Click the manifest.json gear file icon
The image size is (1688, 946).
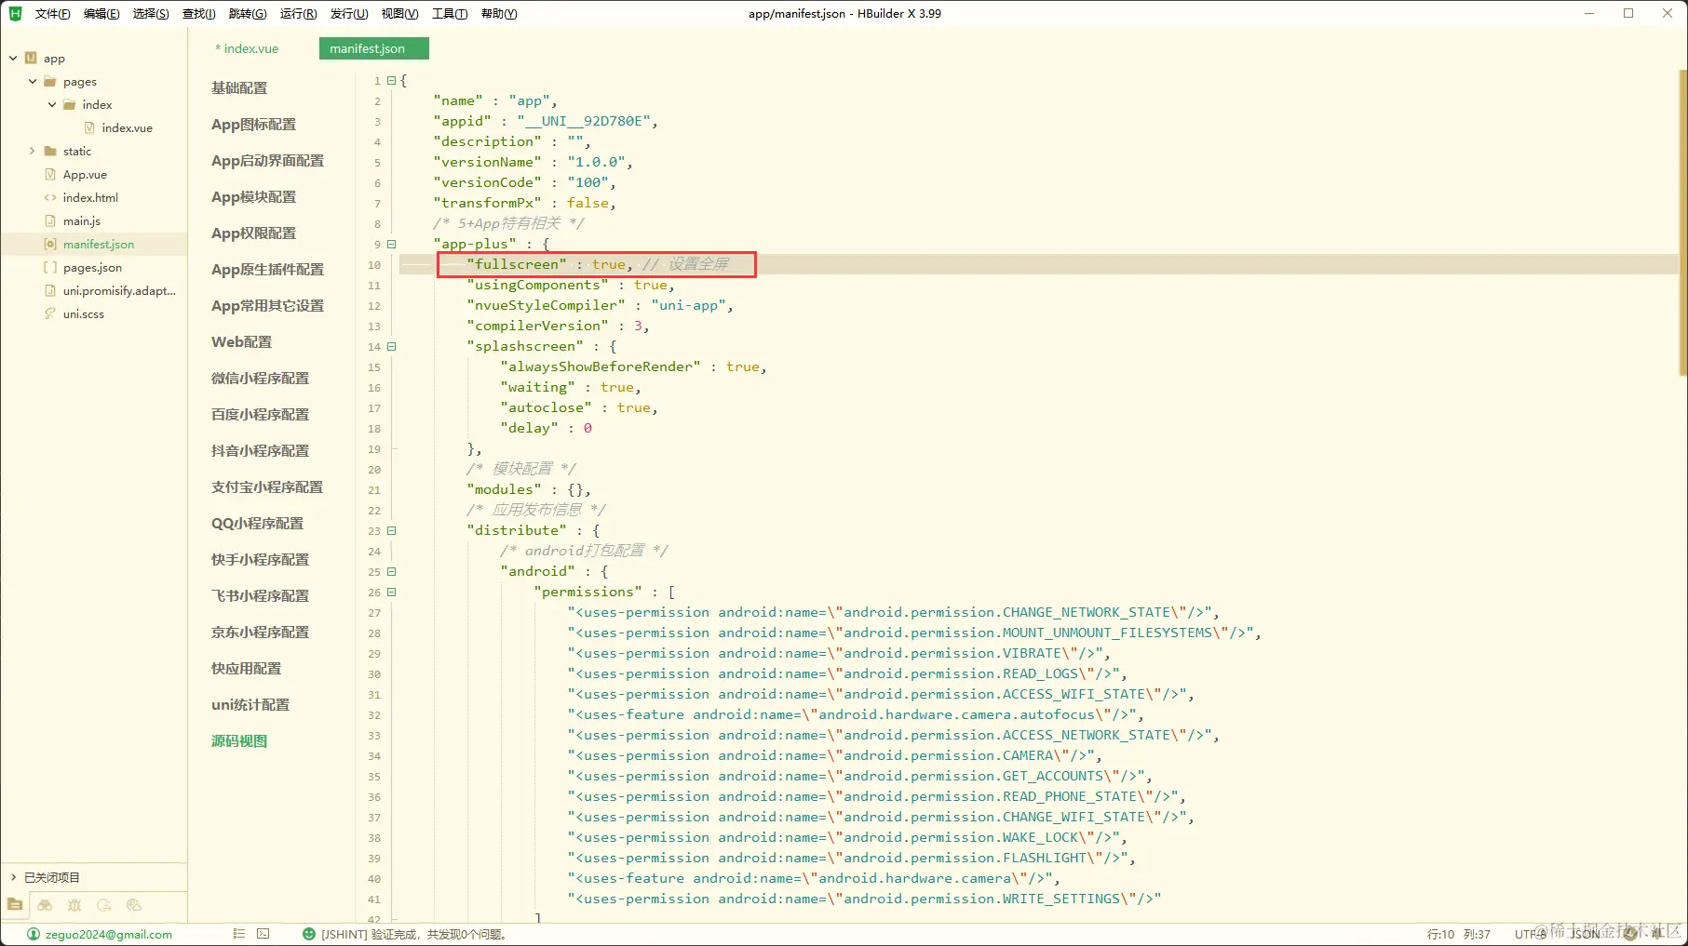[50, 245]
